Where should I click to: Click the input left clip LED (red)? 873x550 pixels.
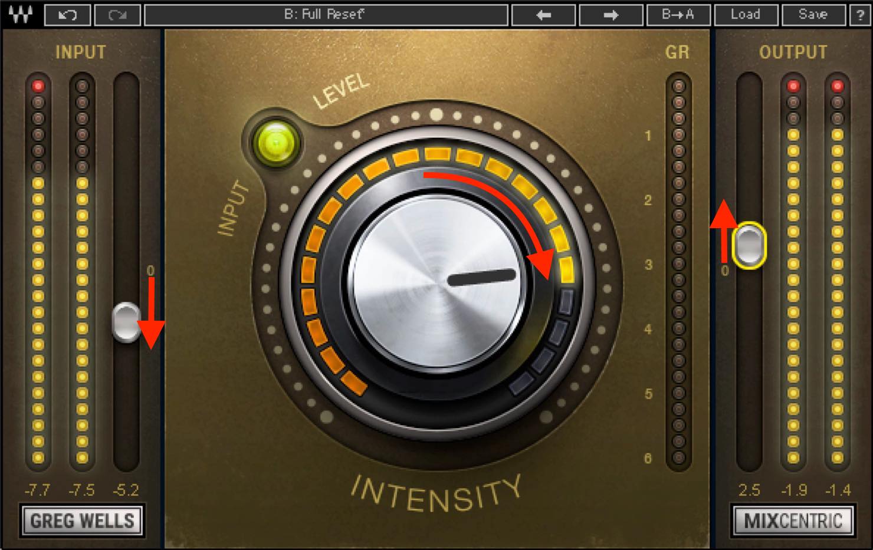point(39,87)
